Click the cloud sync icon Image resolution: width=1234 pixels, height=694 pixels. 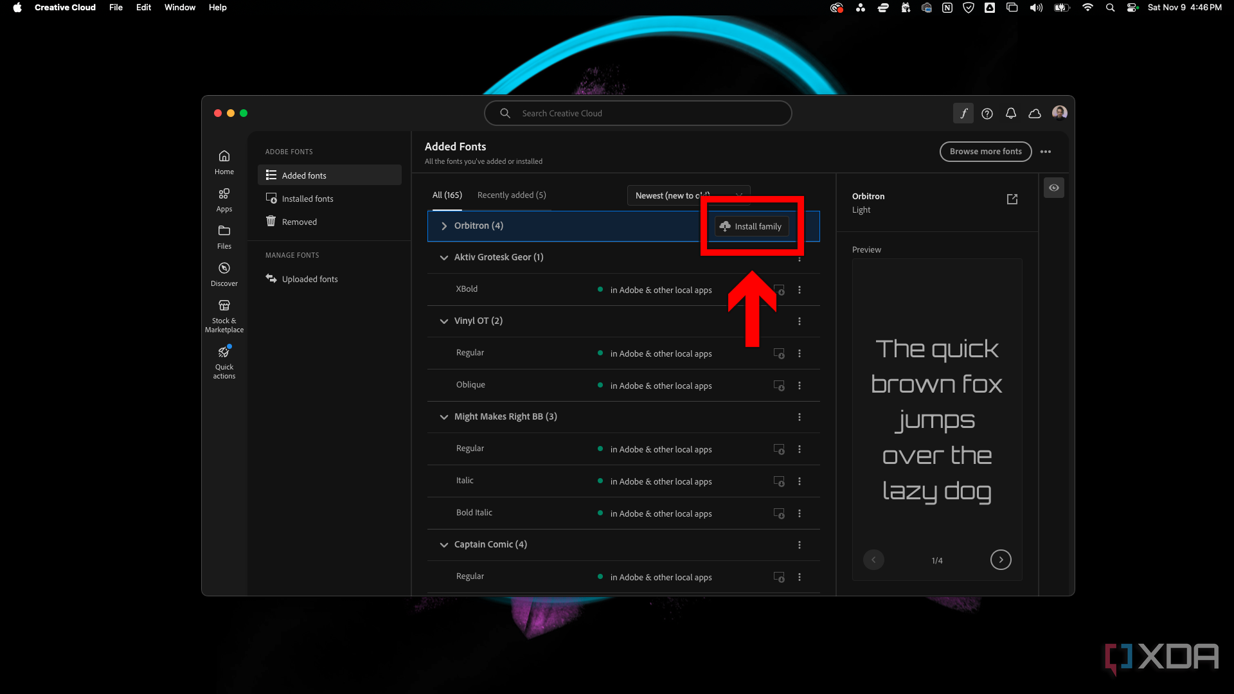pos(1034,112)
